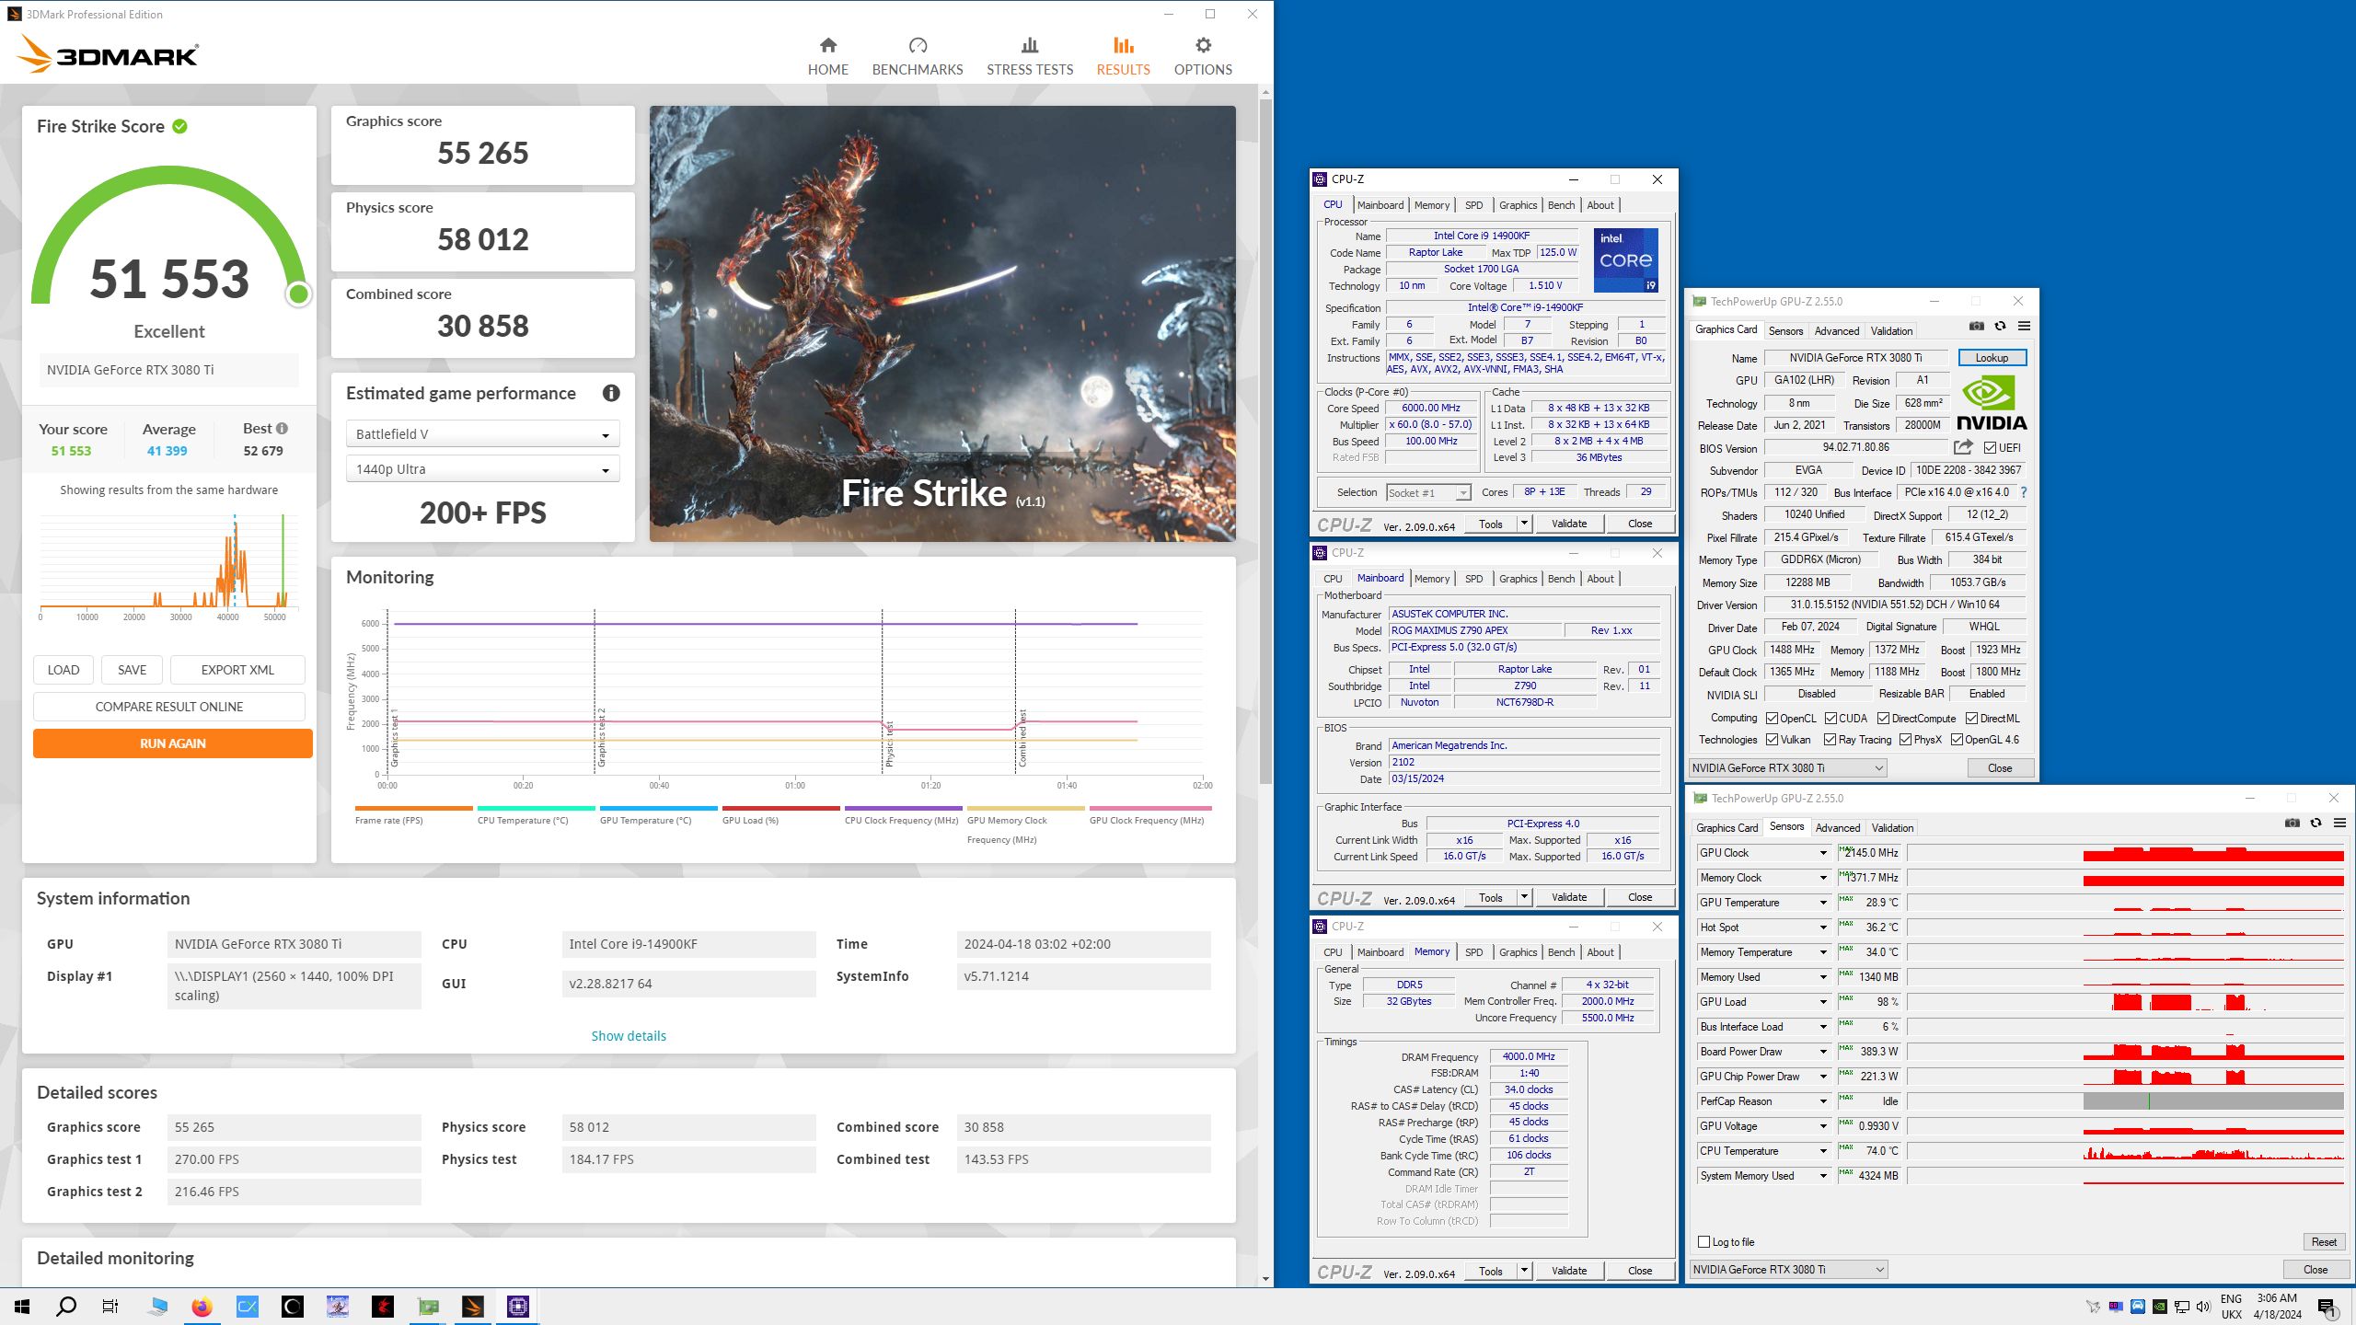The height and width of the screenshot is (1325, 2356).
Task: Switch to Mainboard tab in the top CPU-Z window
Action: coord(1380,205)
